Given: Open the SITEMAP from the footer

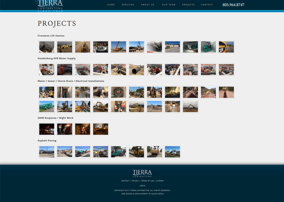Looking at the screenshot, I should click(x=160, y=181).
